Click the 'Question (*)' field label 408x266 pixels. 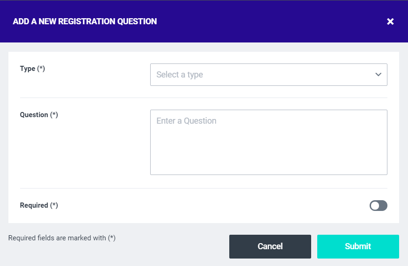pyautogui.click(x=39, y=115)
